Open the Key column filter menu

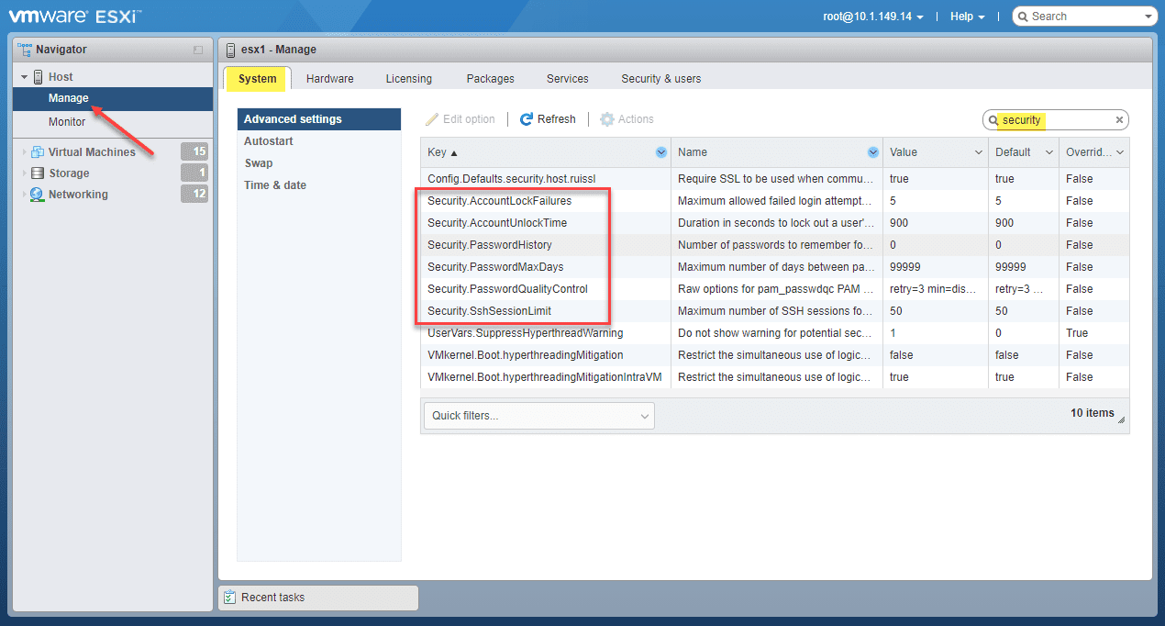[x=661, y=152]
